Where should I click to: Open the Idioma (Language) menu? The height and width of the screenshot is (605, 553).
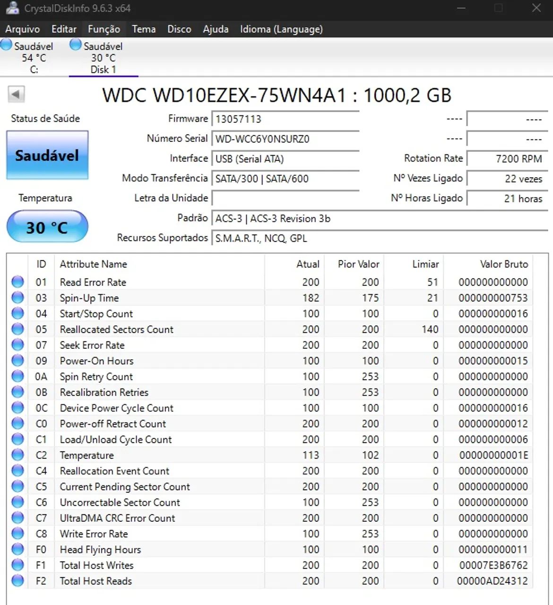281,29
